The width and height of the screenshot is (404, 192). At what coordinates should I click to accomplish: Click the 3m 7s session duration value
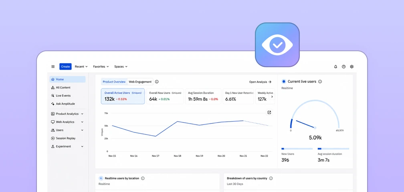tap(323, 160)
